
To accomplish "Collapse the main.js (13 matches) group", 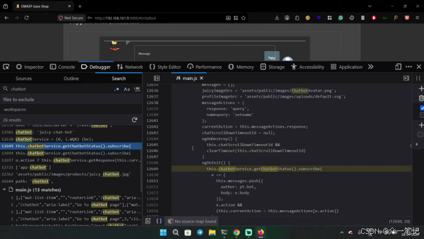I will point(4,190).
